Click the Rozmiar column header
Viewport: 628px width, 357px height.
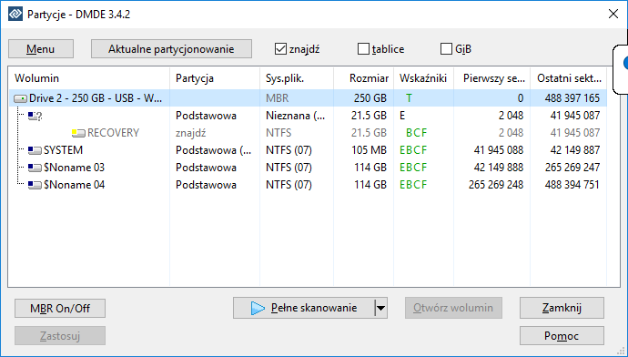pyautogui.click(x=364, y=78)
